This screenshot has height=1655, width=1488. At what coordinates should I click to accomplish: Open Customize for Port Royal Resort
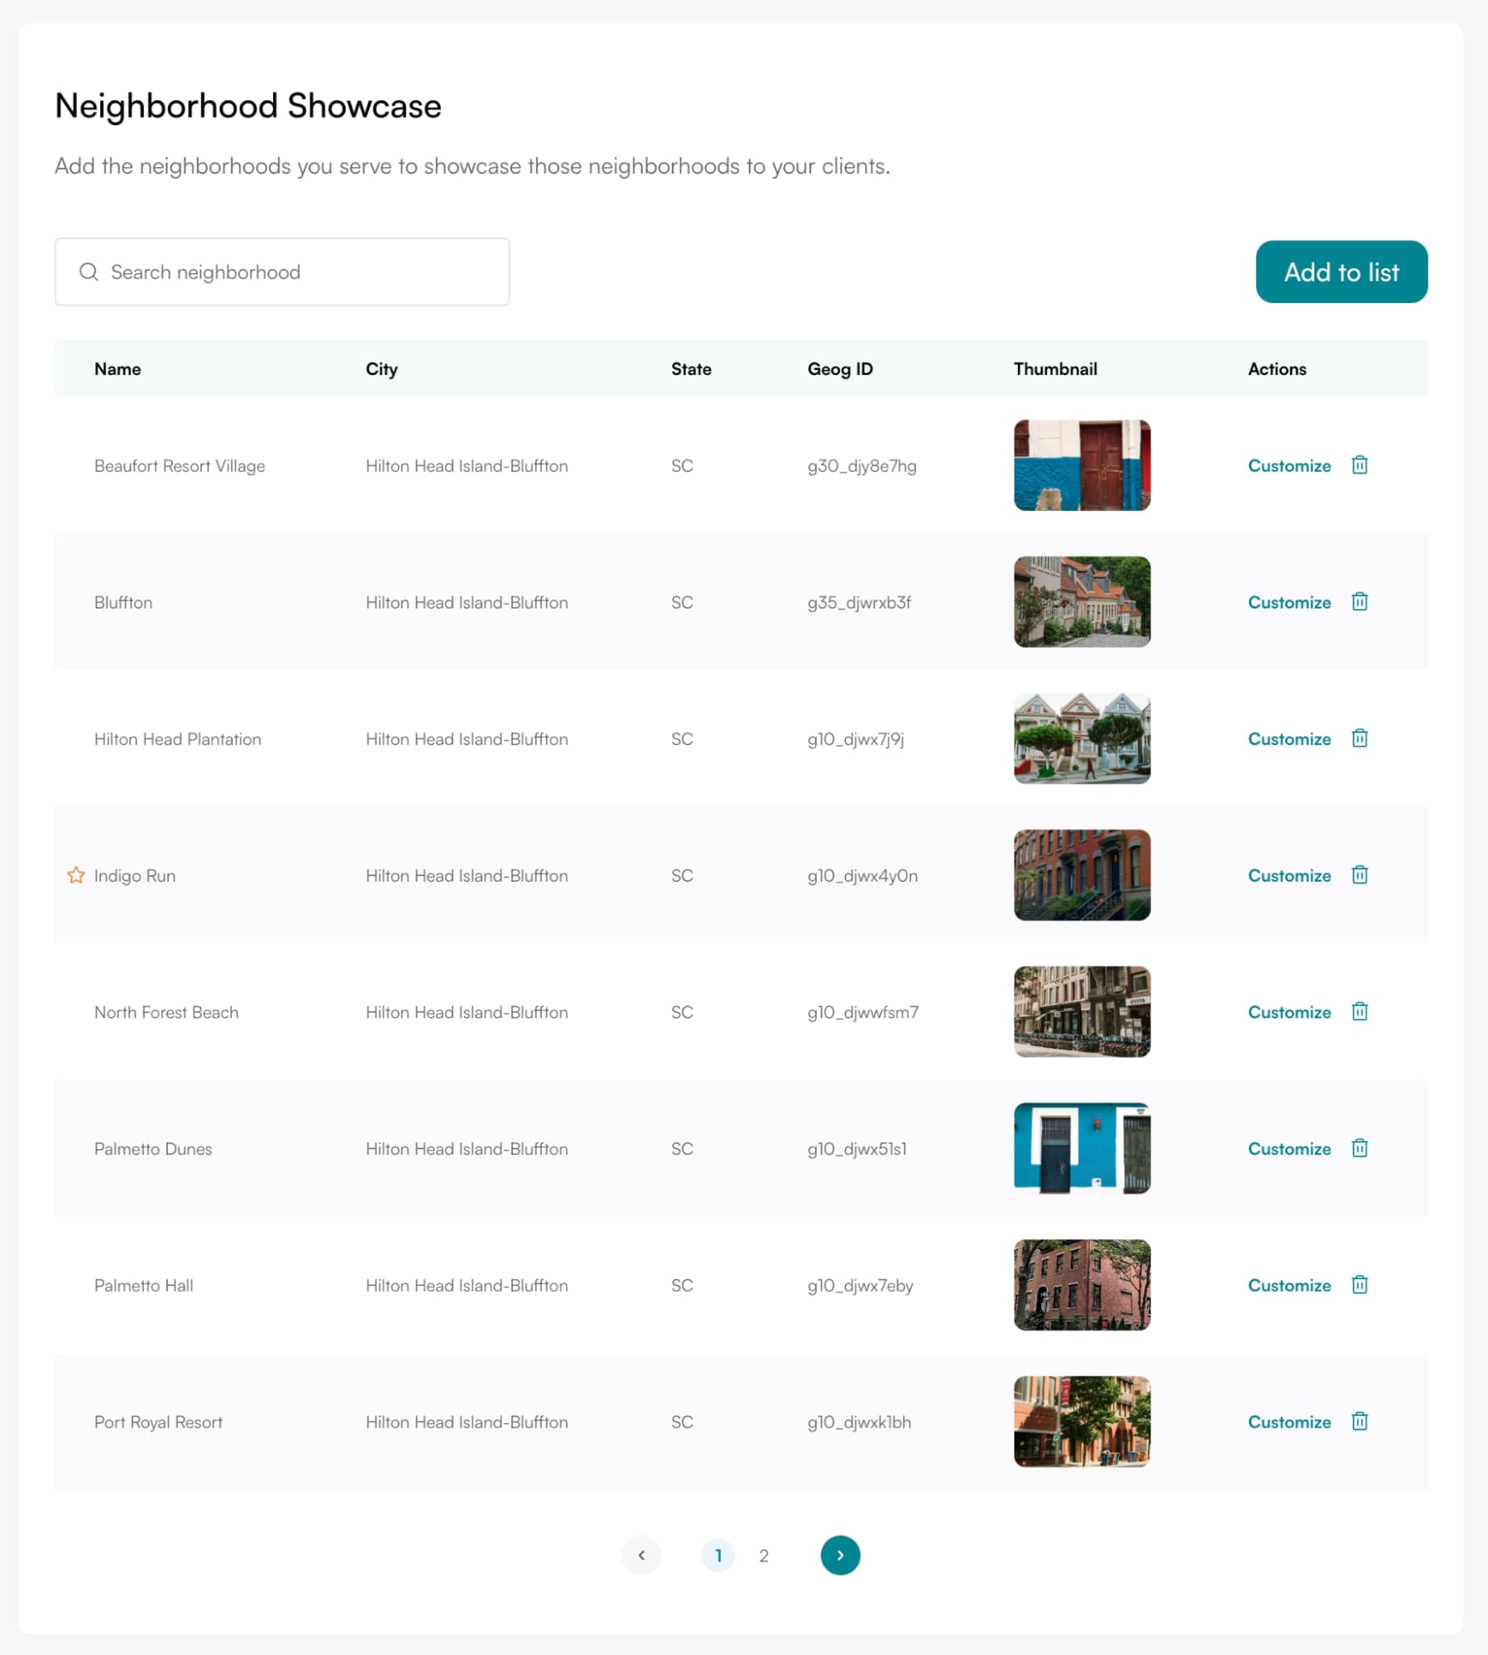[x=1289, y=1422]
